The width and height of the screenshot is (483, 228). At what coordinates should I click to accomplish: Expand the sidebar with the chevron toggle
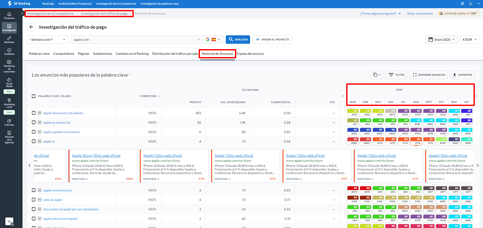(23, 13)
